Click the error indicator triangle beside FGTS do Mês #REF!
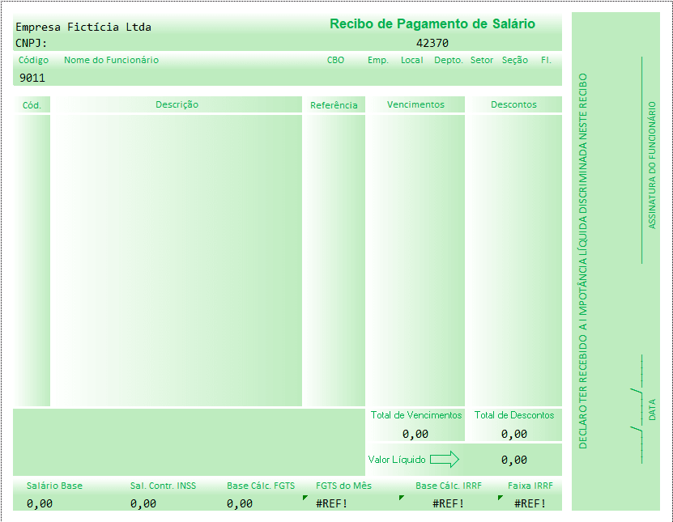The width and height of the screenshot is (673, 522). point(305,497)
